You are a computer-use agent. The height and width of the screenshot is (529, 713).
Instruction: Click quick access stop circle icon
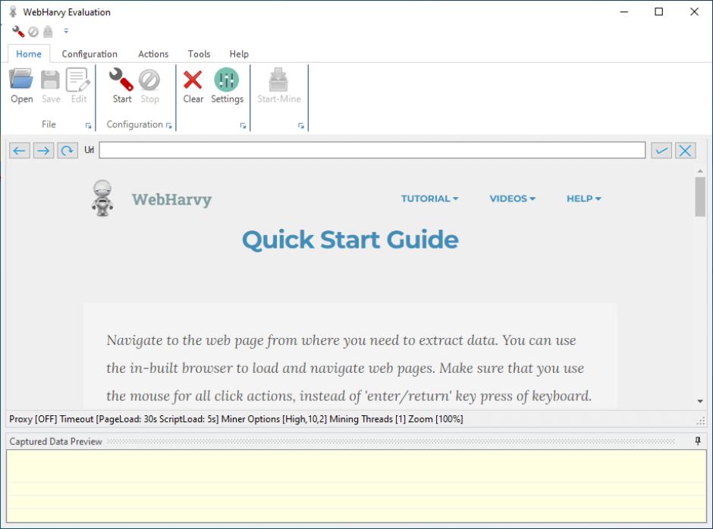pyautogui.click(x=33, y=32)
